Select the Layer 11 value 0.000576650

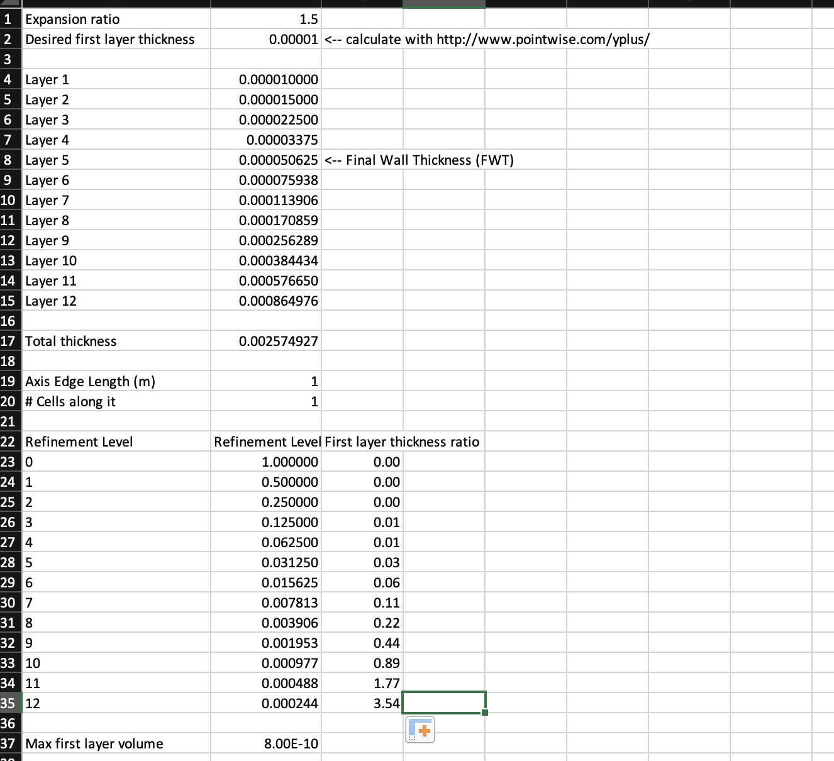click(x=266, y=281)
